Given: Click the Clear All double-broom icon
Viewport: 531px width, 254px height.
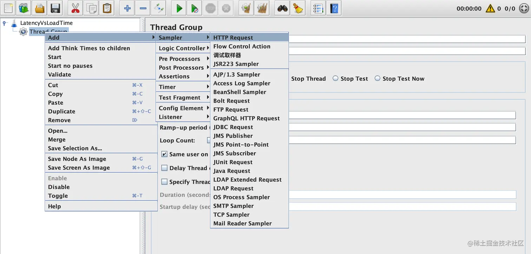Looking at the screenshot, I should pyautogui.click(x=262, y=8).
